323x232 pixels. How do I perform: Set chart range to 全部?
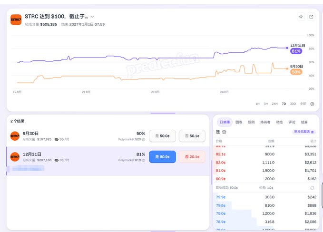pos(303,104)
